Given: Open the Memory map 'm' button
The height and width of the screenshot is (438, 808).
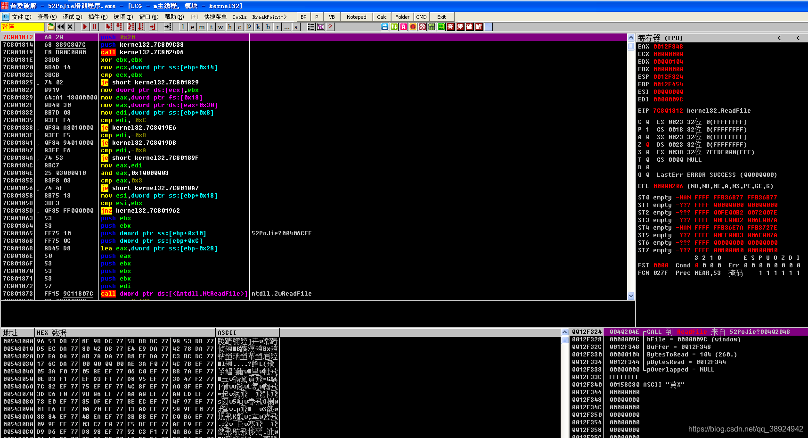Looking at the screenshot, I should coord(202,27).
